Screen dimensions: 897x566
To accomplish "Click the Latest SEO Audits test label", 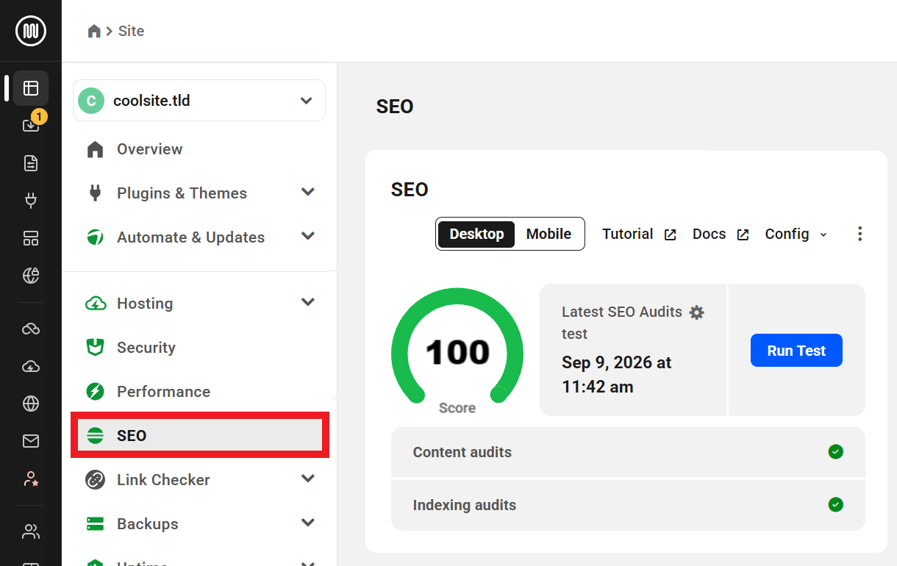I will (x=622, y=323).
